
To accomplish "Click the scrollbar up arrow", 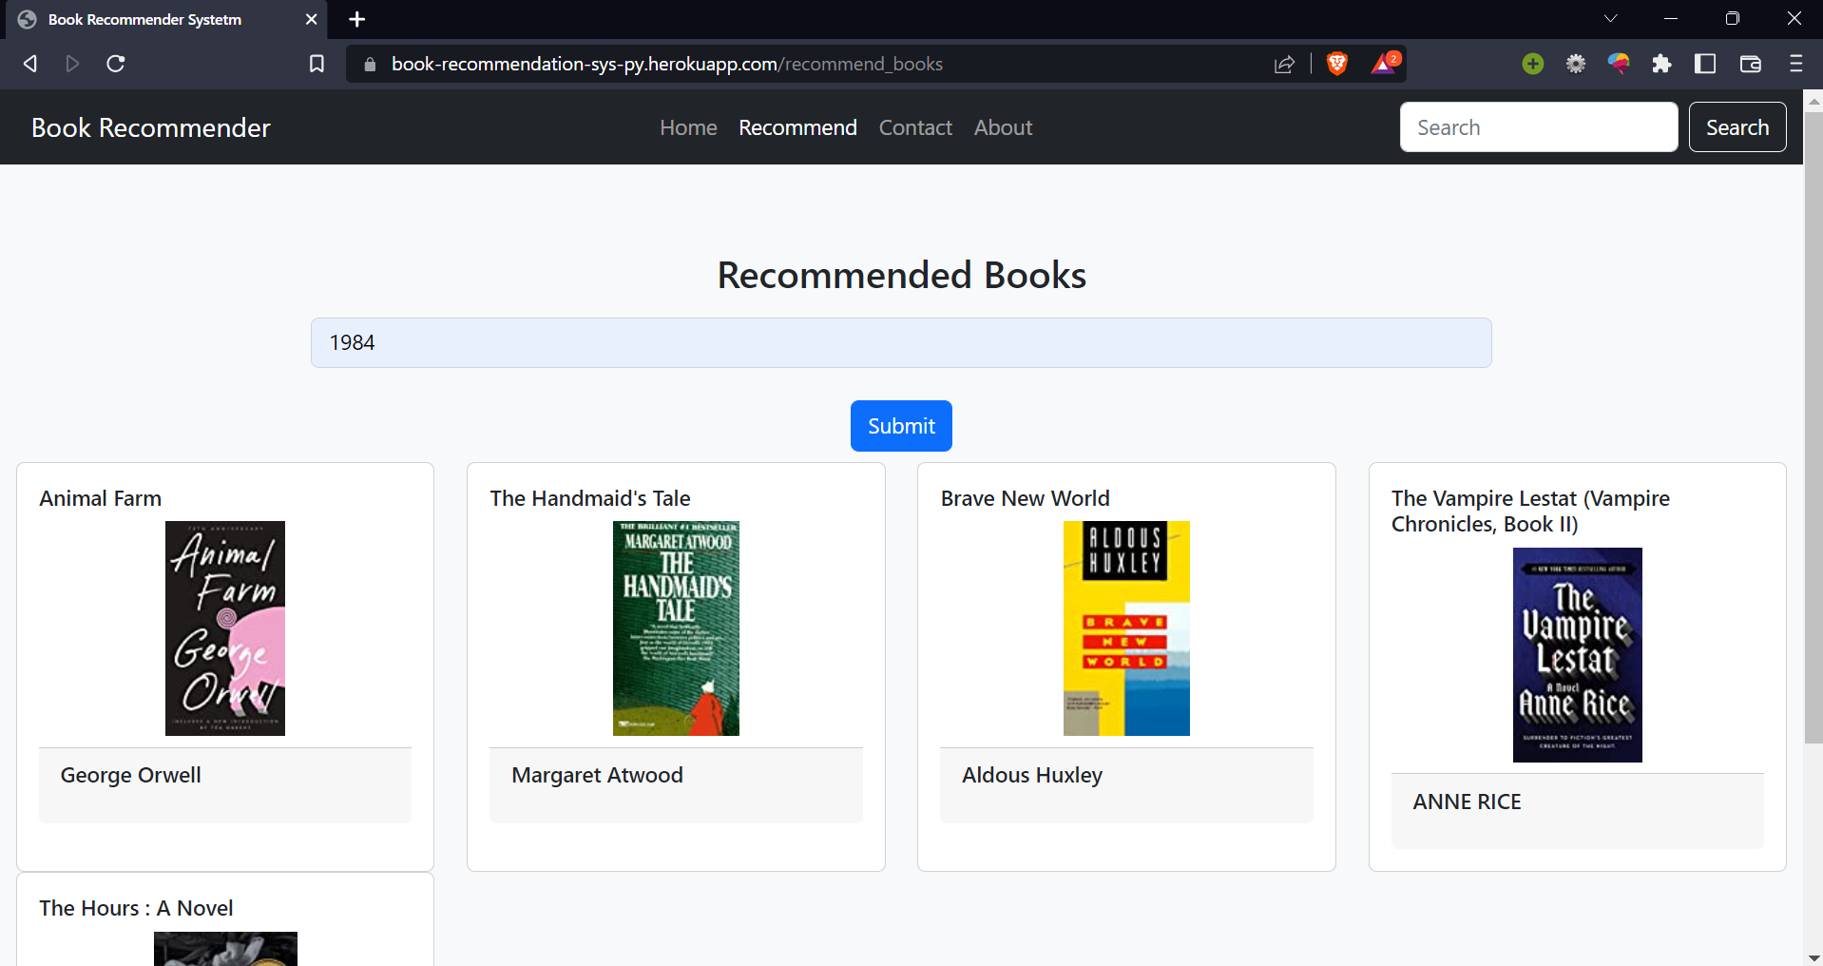I will click(x=1813, y=100).
